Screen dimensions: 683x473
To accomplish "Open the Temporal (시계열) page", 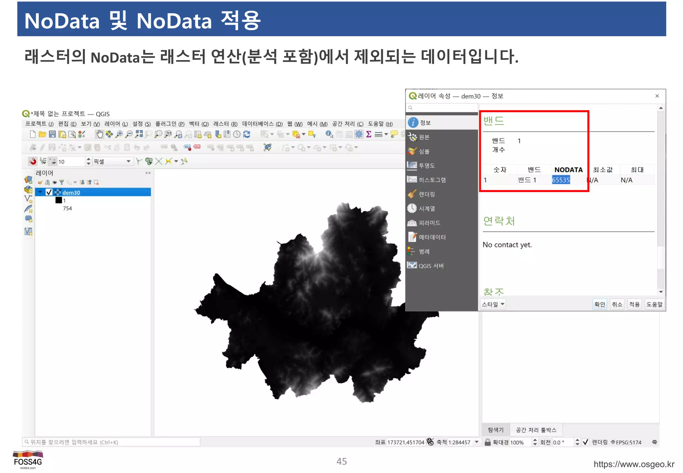I will coord(442,208).
